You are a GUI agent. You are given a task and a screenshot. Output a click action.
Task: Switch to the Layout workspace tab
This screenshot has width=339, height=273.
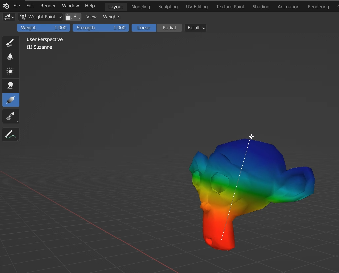point(115,7)
